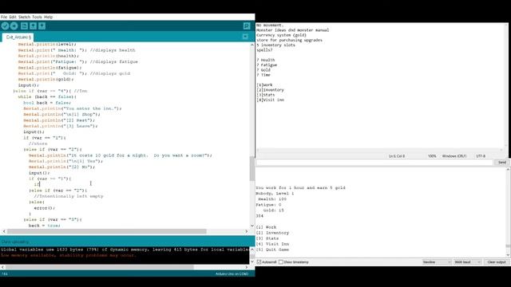This screenshot has width=511, height=287.
Task: Click the 'Low memory available' warning line
Action: tap(68, 255)
